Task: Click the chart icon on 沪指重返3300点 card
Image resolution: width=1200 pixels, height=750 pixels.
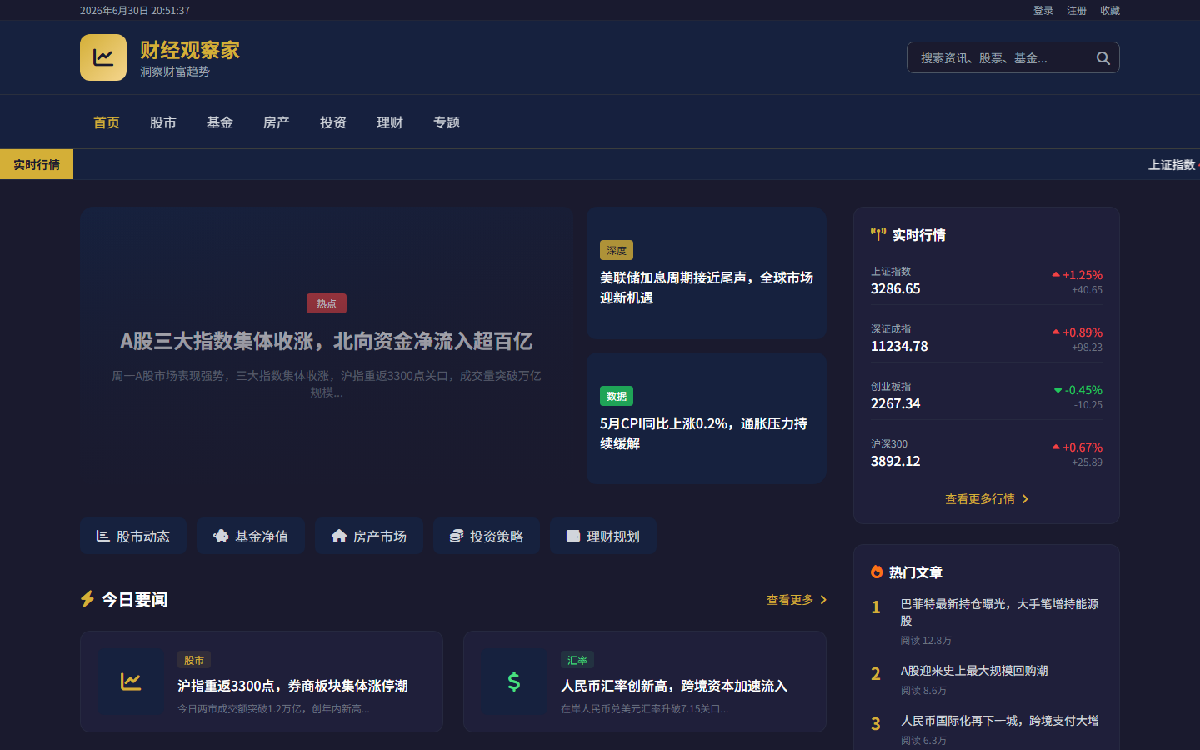Action: click(x=131, y=682)
